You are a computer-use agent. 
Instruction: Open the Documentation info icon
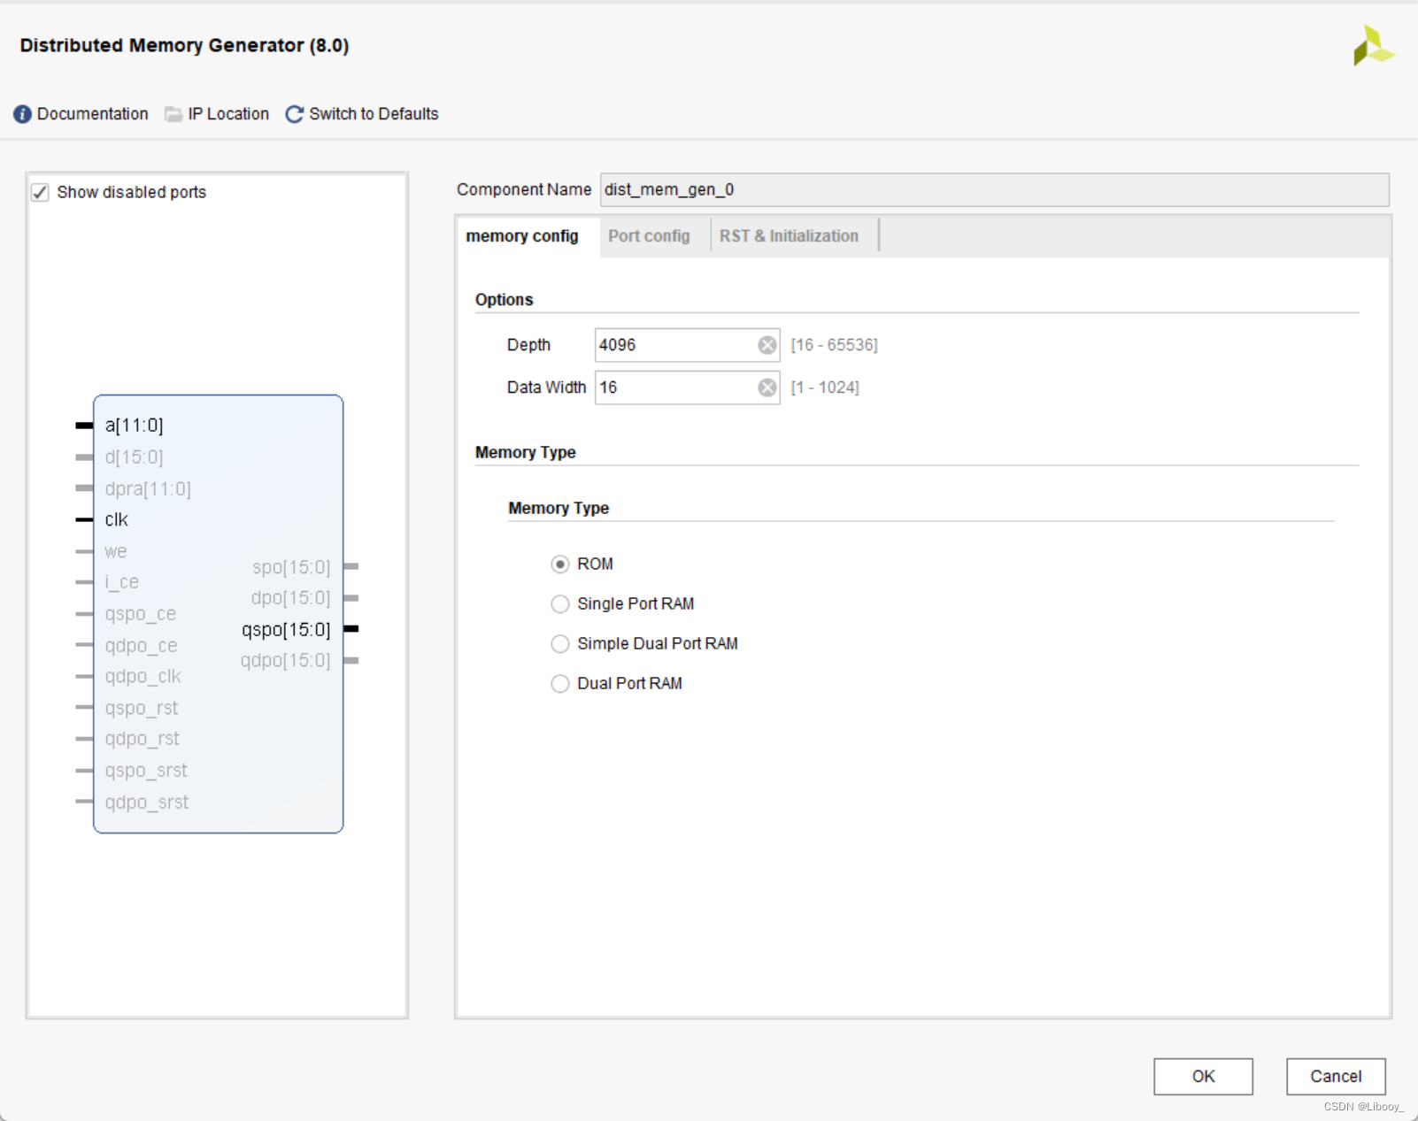[23, 114]
